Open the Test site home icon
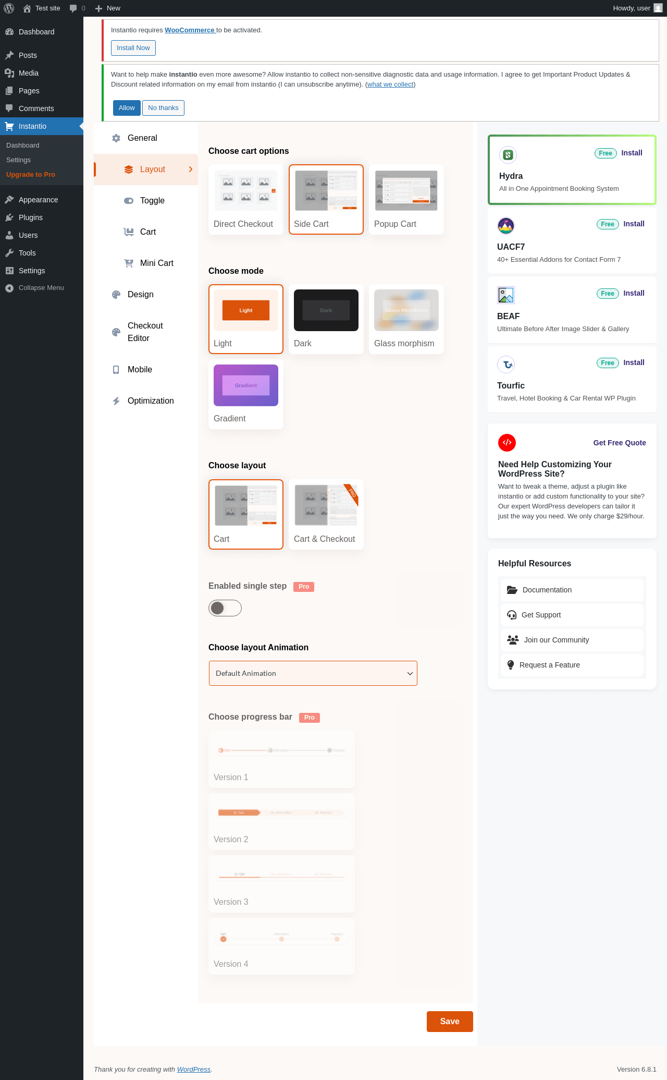 click(27, 8)
